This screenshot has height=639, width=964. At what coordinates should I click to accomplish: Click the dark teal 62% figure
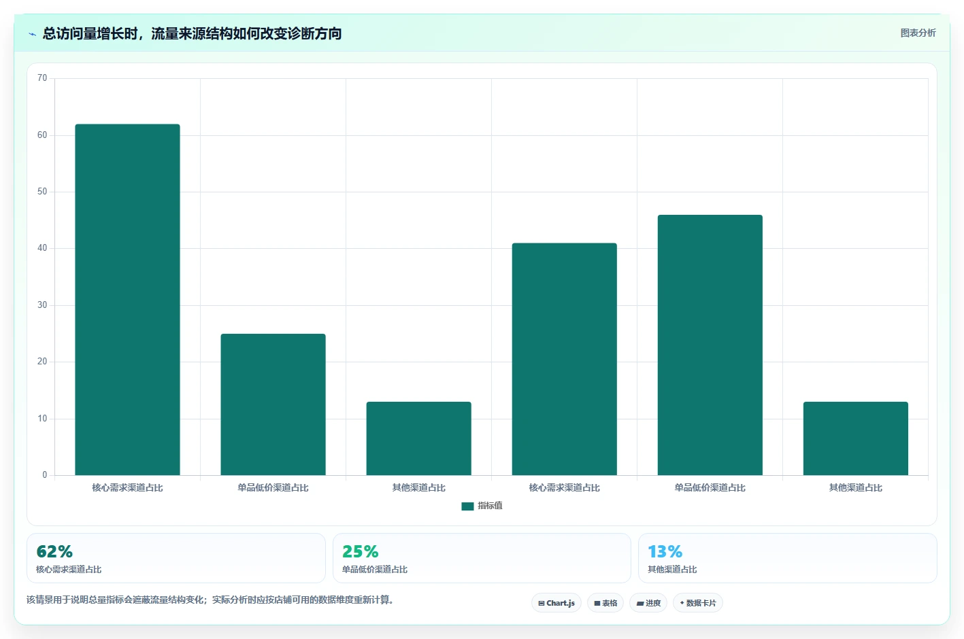pyautogui.click(x=54, y=551)
